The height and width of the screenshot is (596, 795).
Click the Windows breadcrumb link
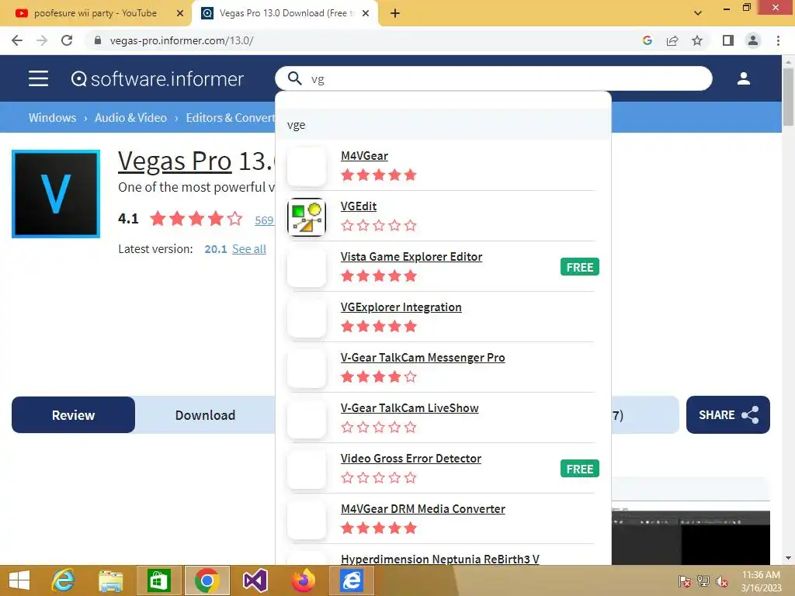[x=52, y=118]
